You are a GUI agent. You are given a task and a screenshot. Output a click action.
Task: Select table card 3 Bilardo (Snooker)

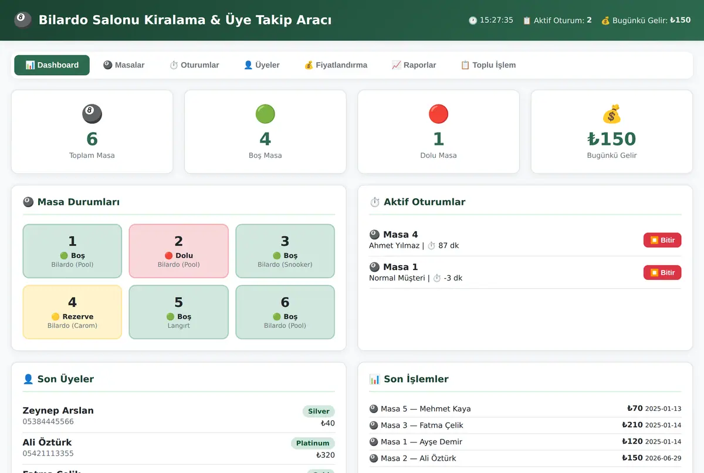pyautogui.click(x=285, y=251)
